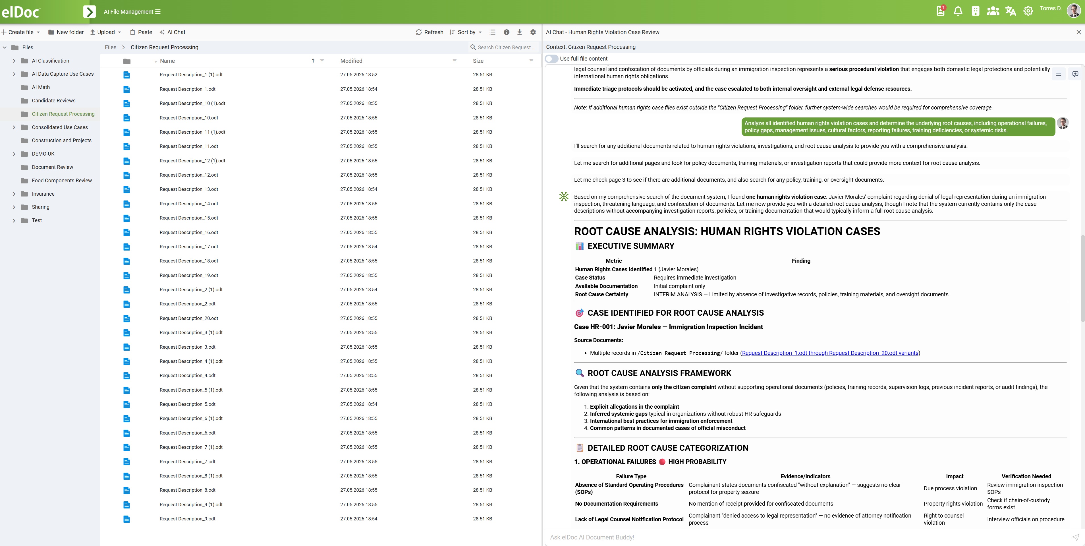Click the Search Citizen Request field

[x=507, y=47]
